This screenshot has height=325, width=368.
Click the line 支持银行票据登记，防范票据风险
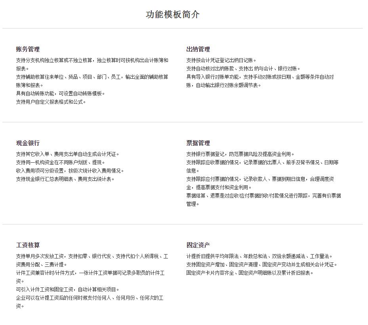pos(240,154)
